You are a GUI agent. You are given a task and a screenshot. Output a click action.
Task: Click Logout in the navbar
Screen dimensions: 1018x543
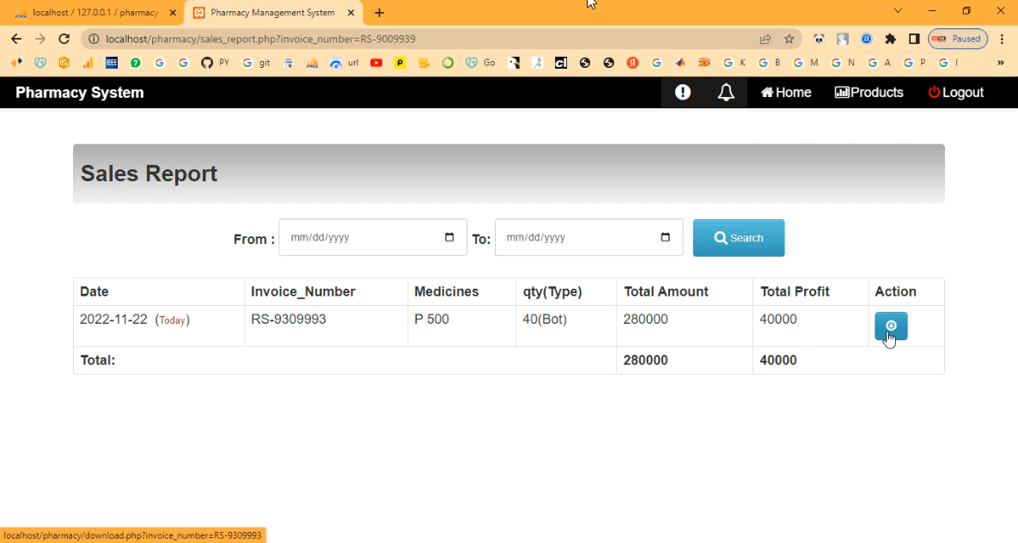coord(955,93)
